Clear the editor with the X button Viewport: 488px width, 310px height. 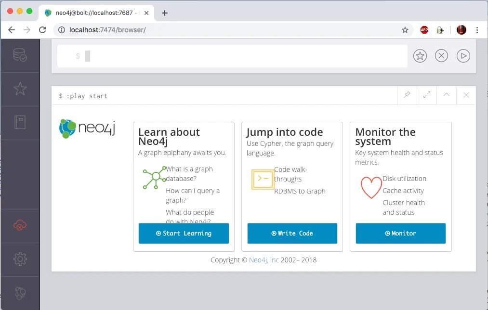pos(441,56)
